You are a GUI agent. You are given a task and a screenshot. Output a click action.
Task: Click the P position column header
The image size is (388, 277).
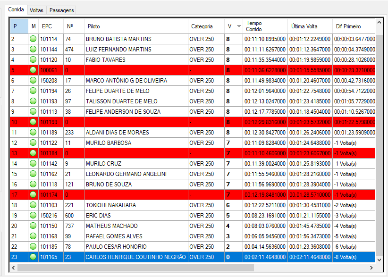click(18, 26)
